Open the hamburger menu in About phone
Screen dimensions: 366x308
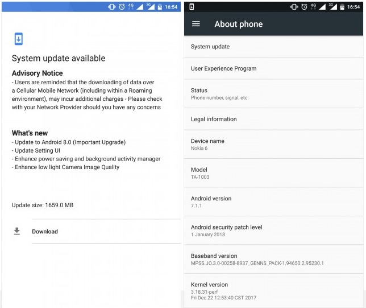(196, 24)
